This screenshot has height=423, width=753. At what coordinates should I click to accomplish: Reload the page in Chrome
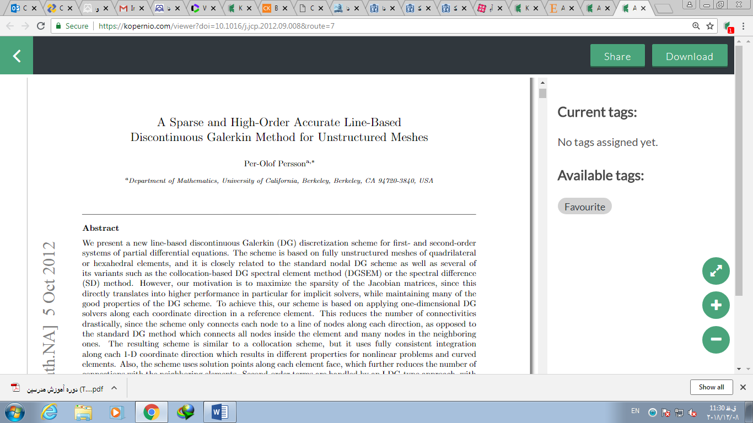40,26
